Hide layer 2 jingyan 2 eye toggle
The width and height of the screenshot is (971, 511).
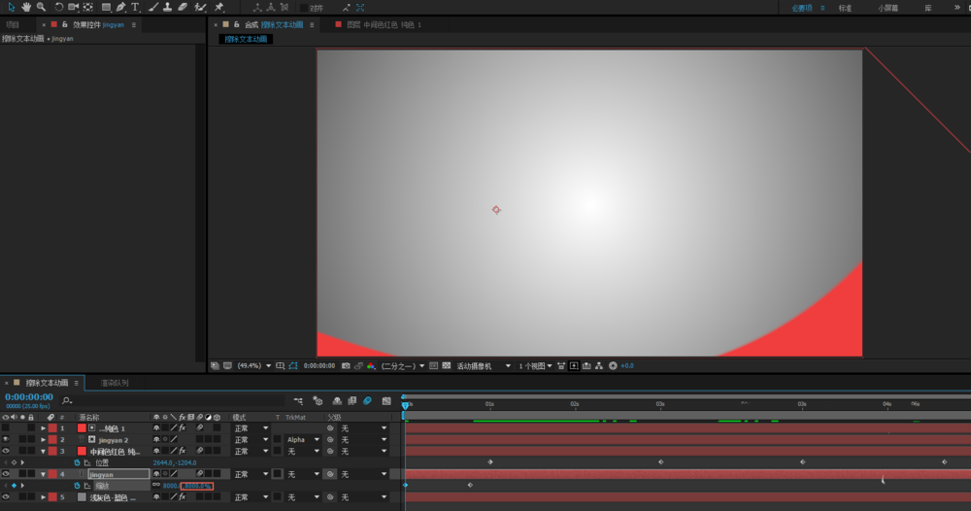[6, 440]
